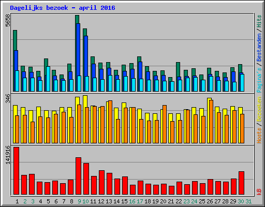Click day label '22' on the x-axis
Image resolution: width=265 pixels, height=207 pixels.
point(179,201)
